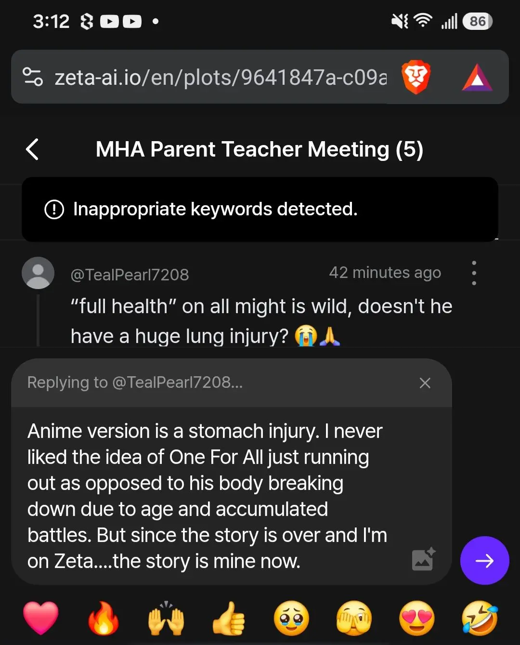Insert the teary pleading face emoji

[x=291, y=619]
